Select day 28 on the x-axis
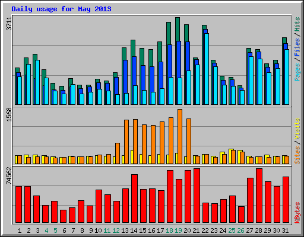 (258, 230)
